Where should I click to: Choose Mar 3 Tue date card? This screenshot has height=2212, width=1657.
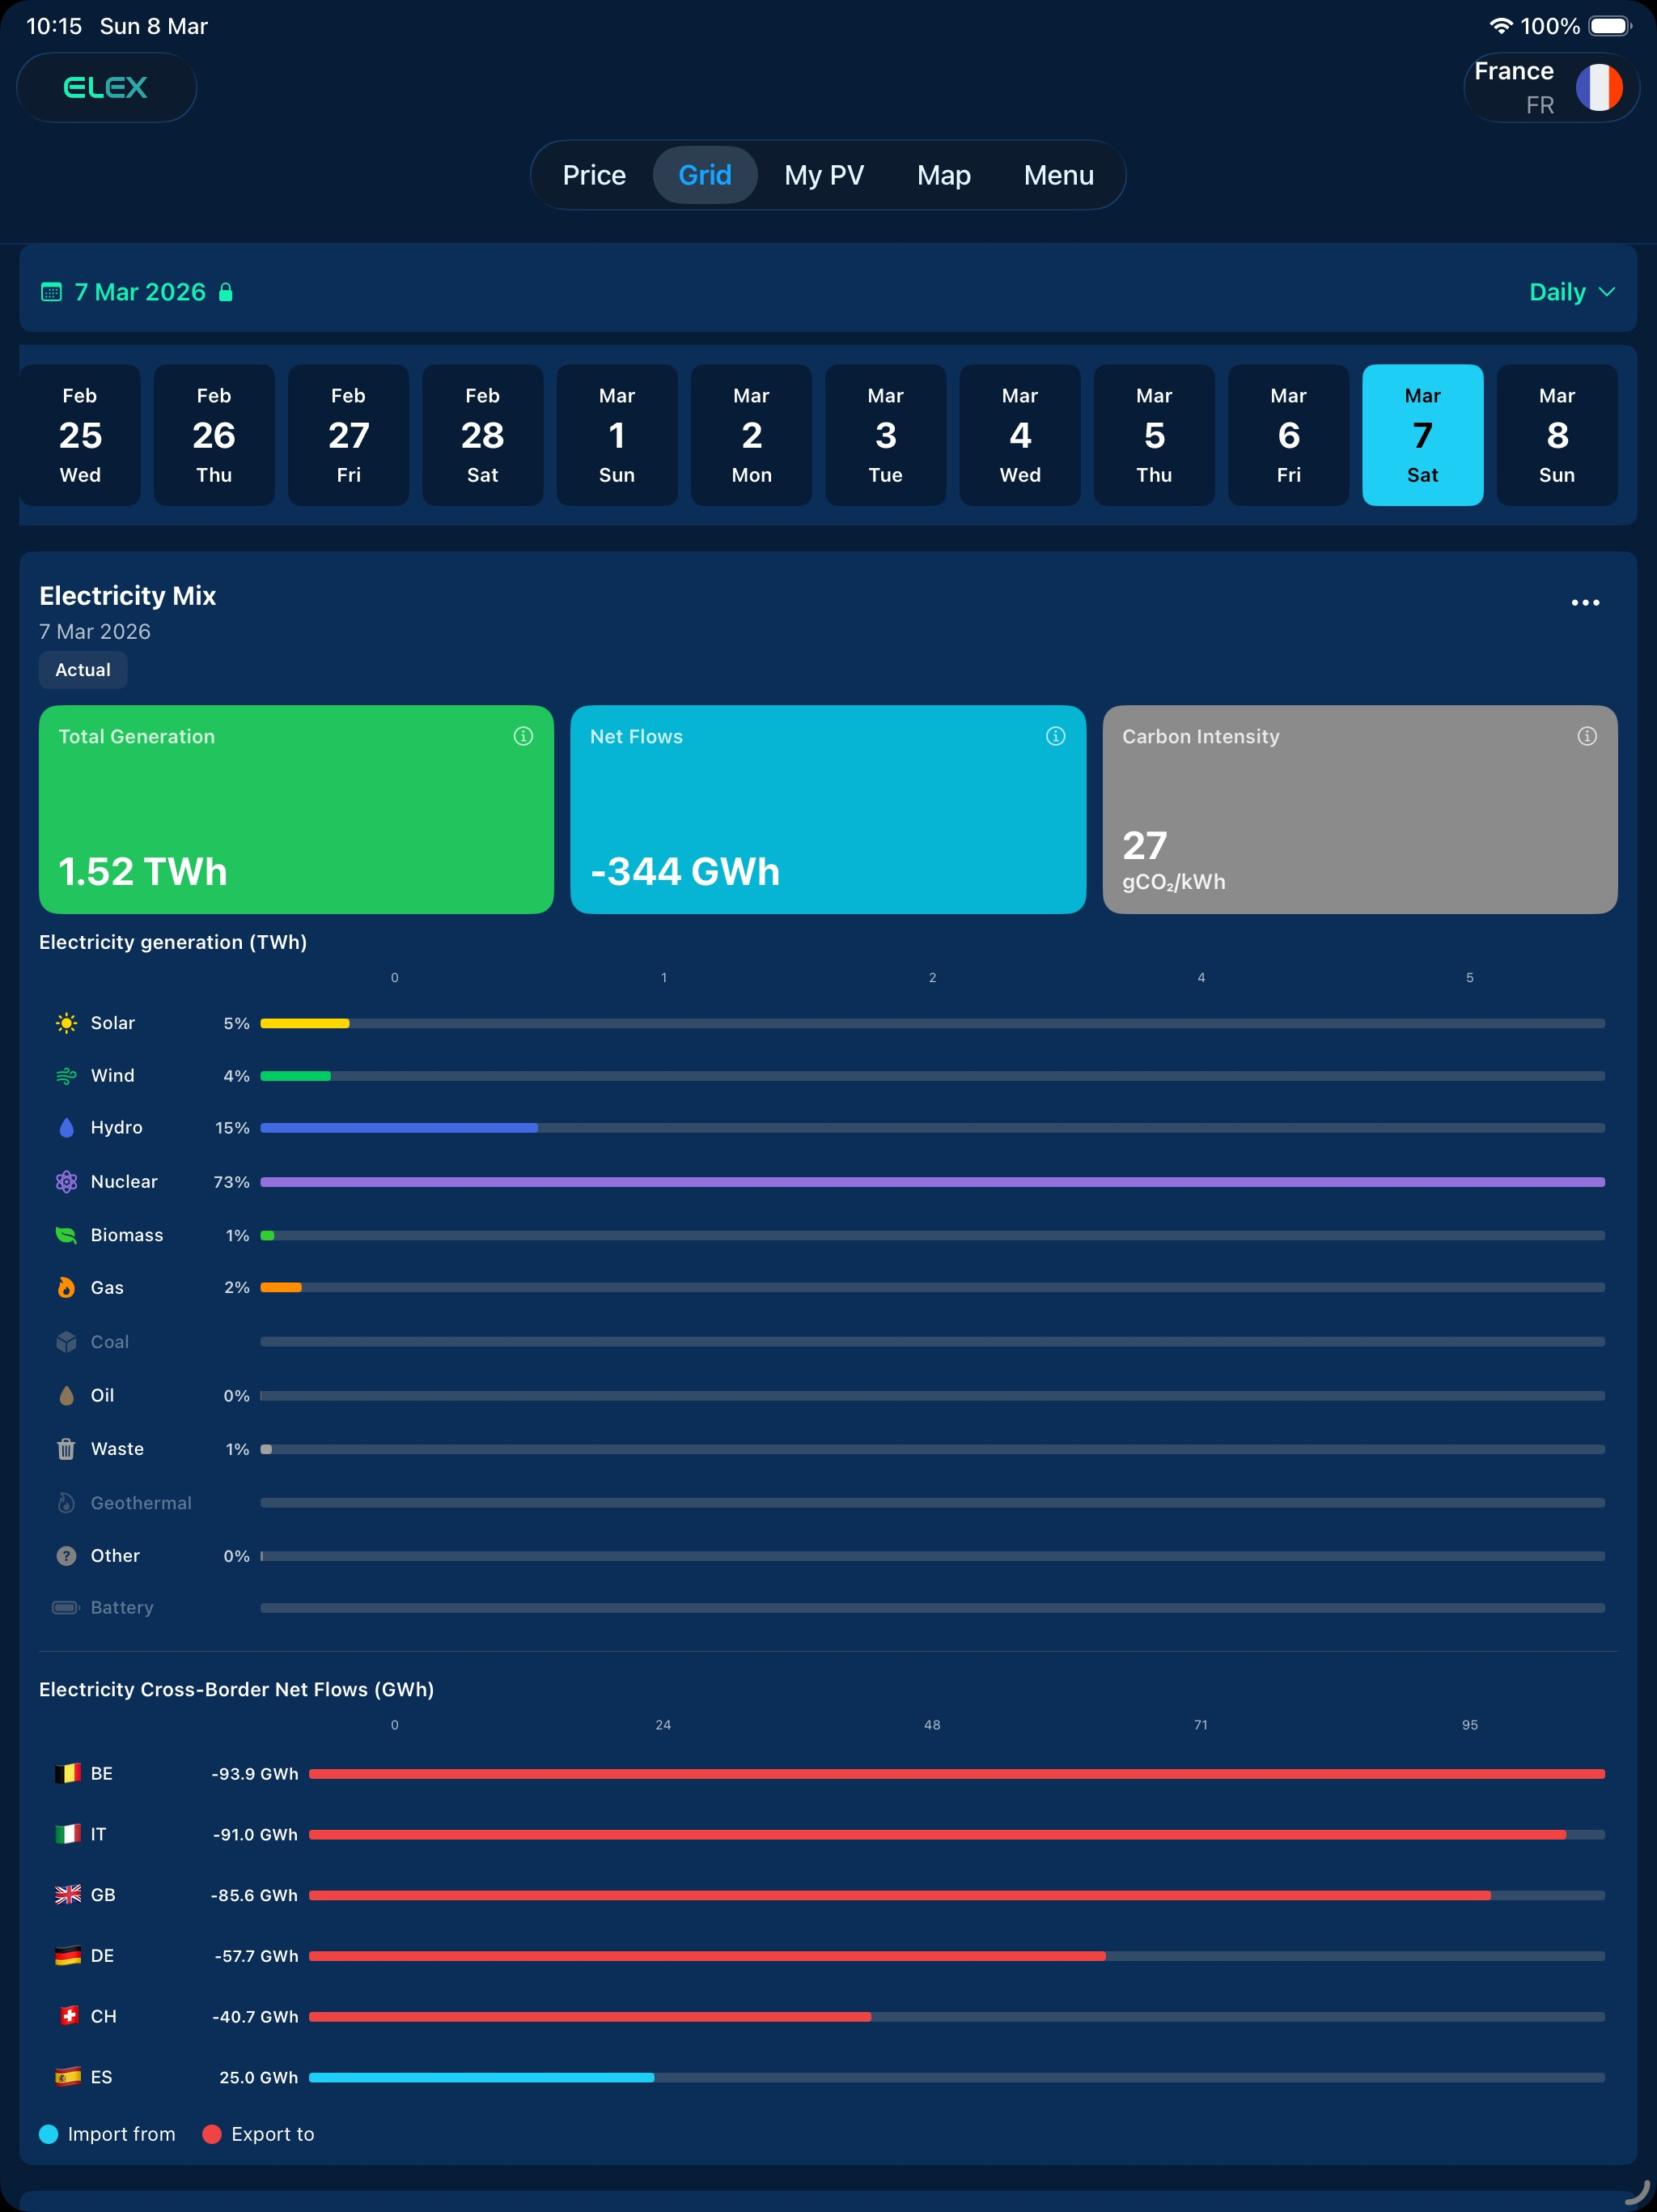click(x=885, y=435)
